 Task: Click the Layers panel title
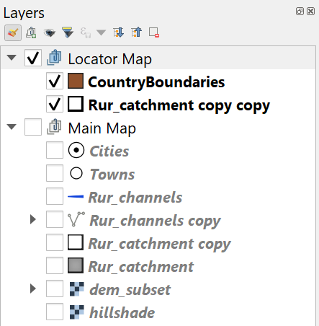coord(24,13)
